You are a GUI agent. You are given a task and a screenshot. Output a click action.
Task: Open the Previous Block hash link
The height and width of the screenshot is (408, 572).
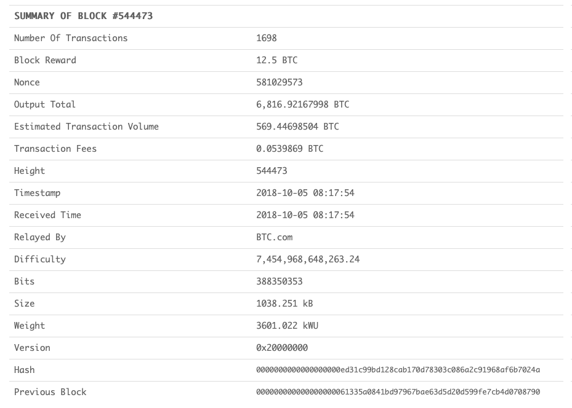pyautogui.click(x=398, y=392)
